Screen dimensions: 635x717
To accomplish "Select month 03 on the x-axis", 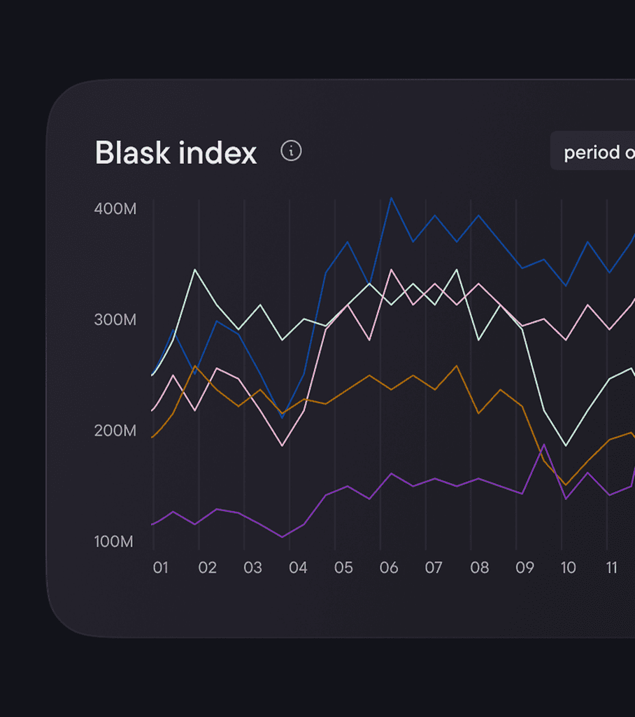I will click(x=253, y=567).
